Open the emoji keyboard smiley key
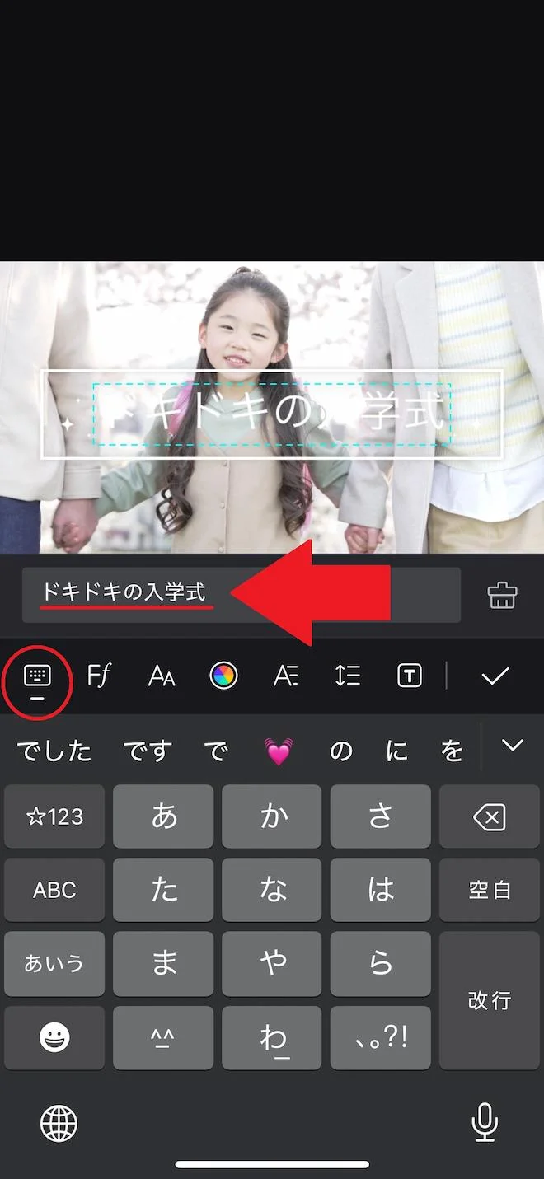Image resolution: width=544 pixels, height=1179 pixels. [54, 1038]
